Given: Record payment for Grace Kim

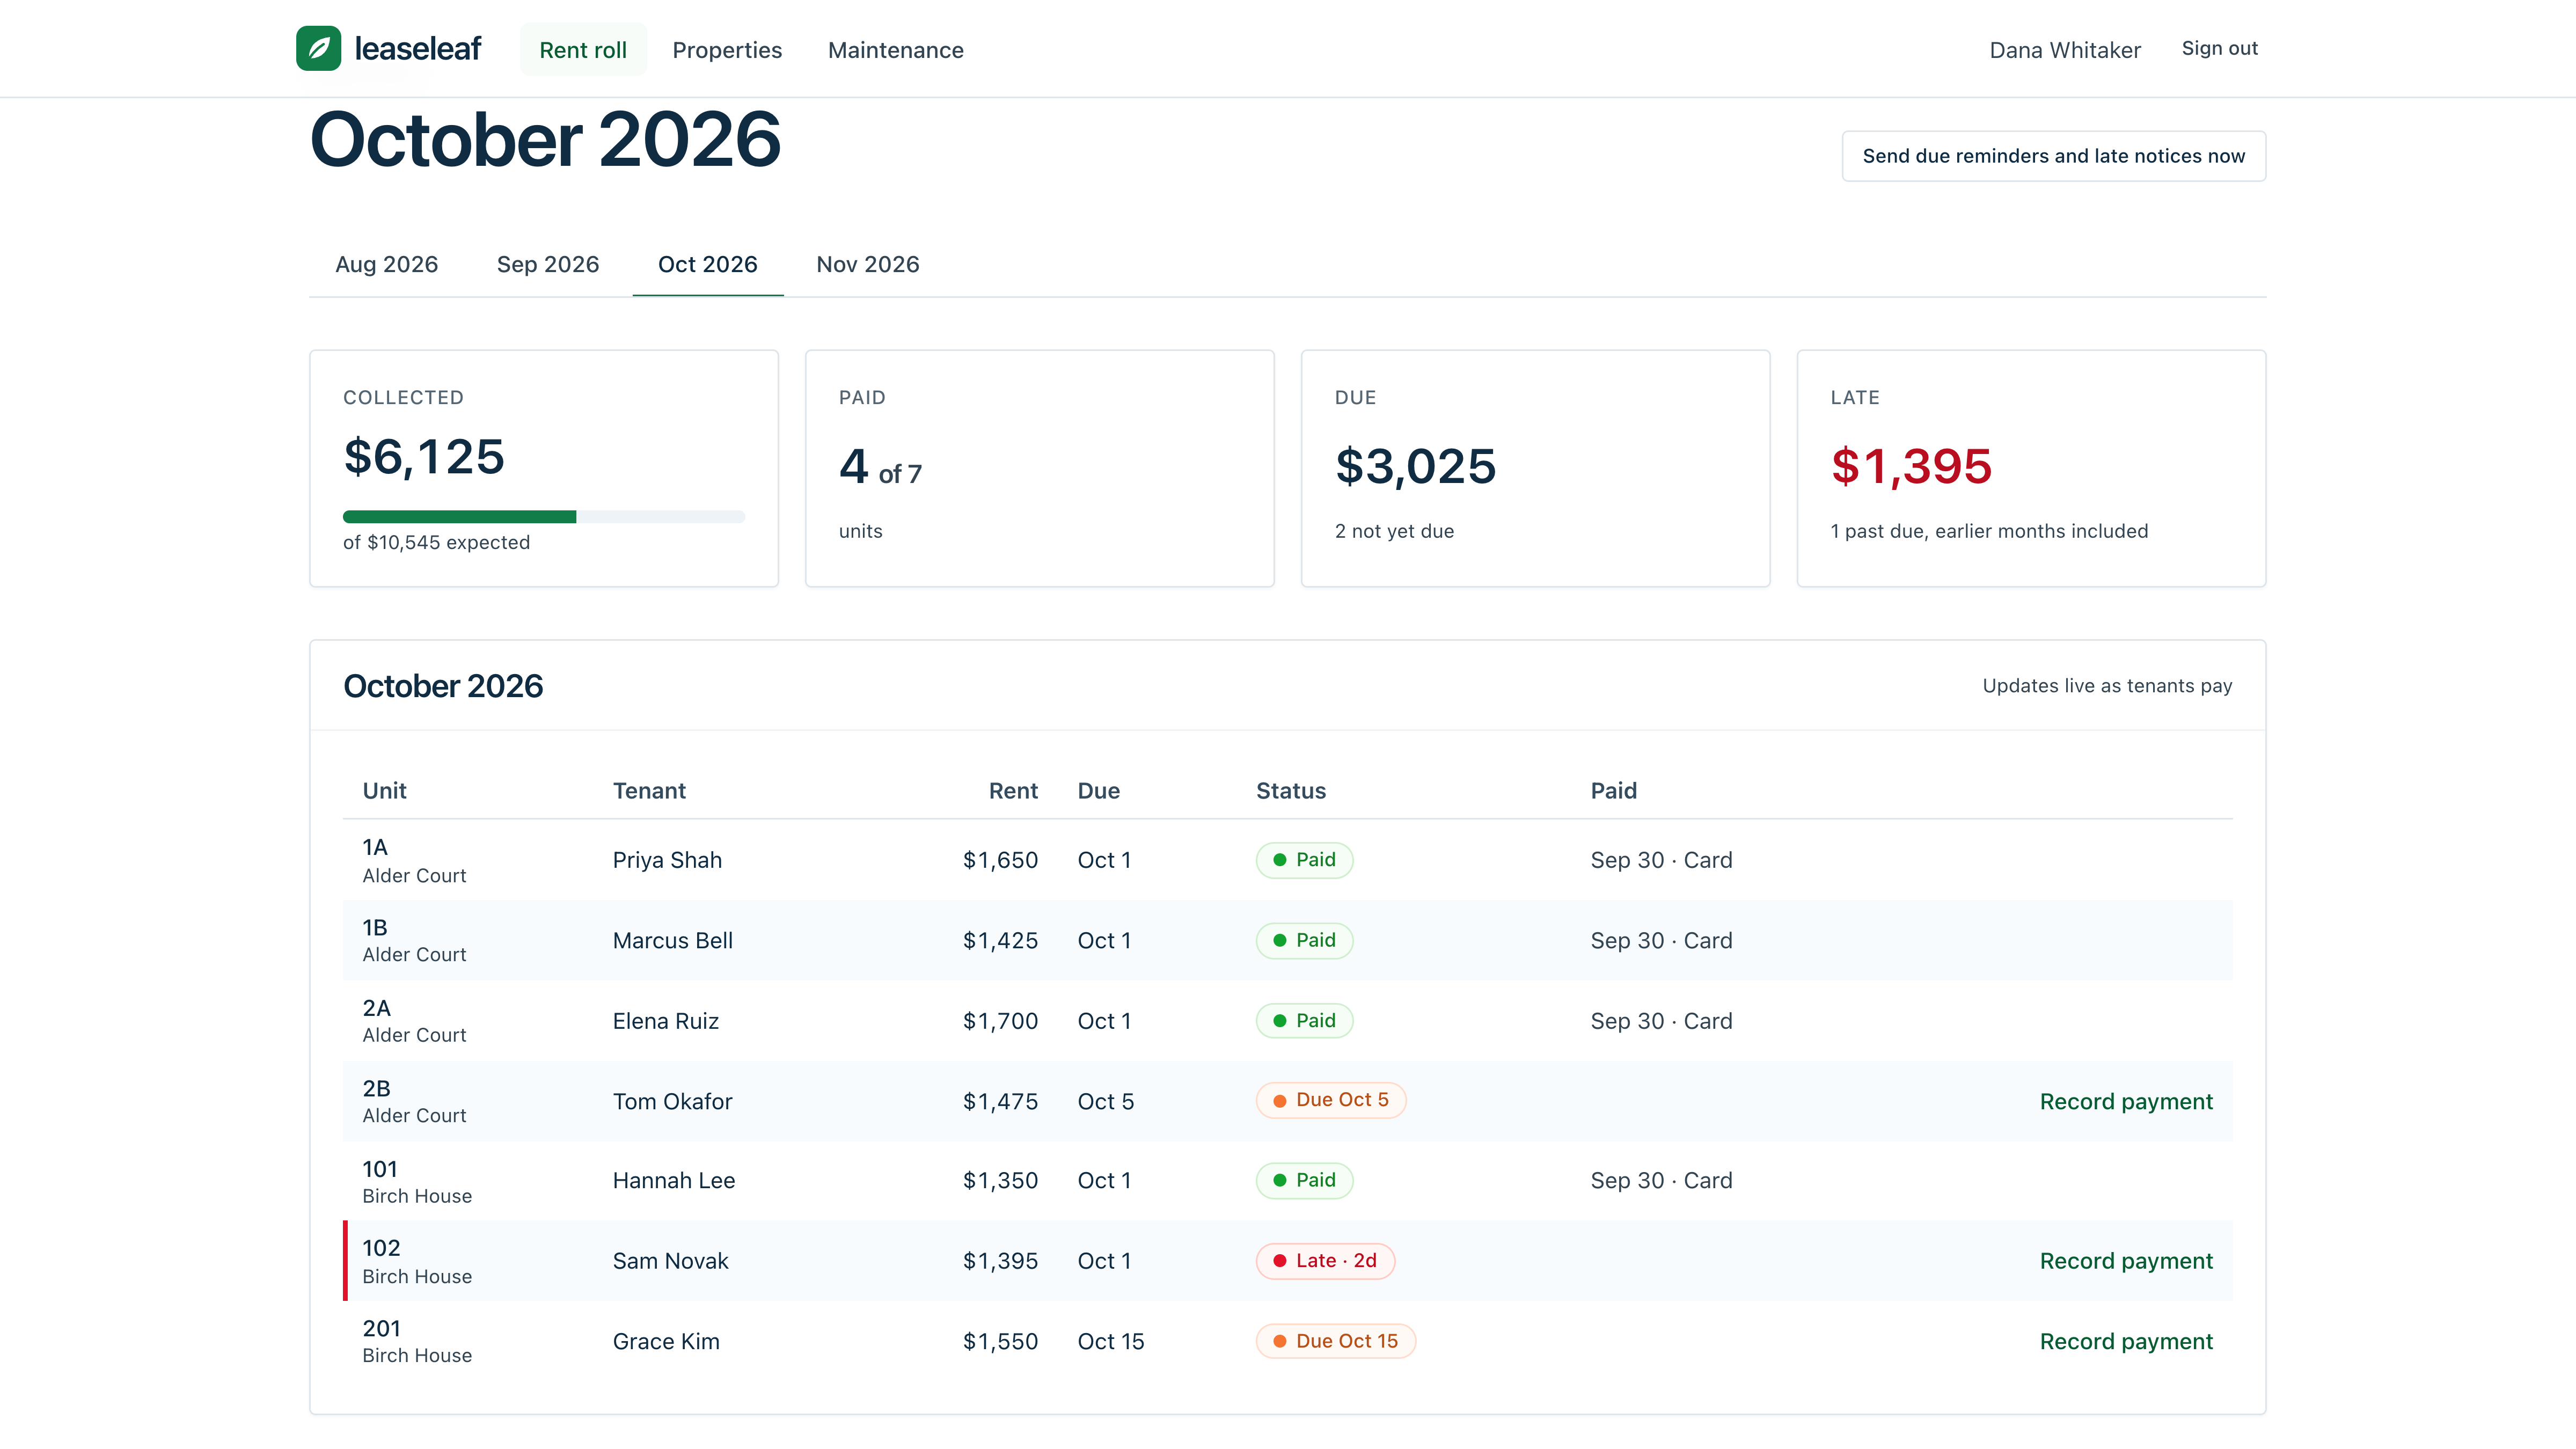Looking at the screenshot, I should coord(2126,1341).
